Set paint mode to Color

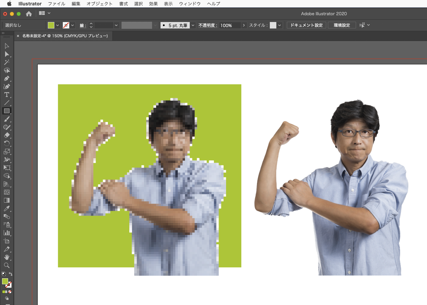[4, 292]
